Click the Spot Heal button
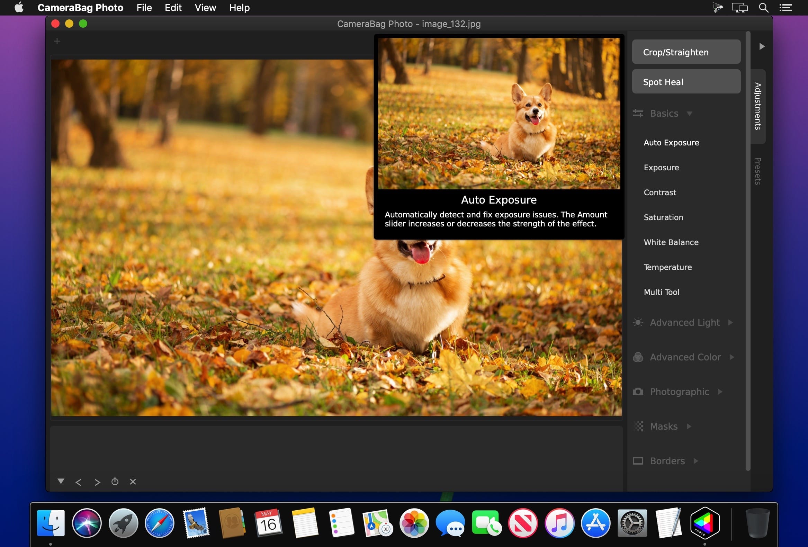The width and height of the screenshot is (808, 547). (x=686, y=82)
